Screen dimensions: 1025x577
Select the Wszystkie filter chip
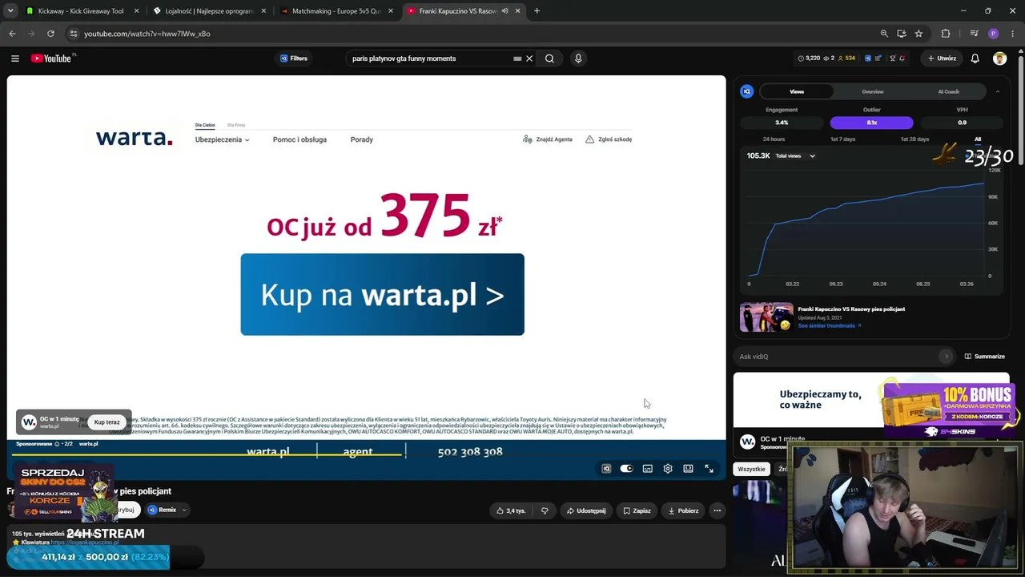click(751, 469)
